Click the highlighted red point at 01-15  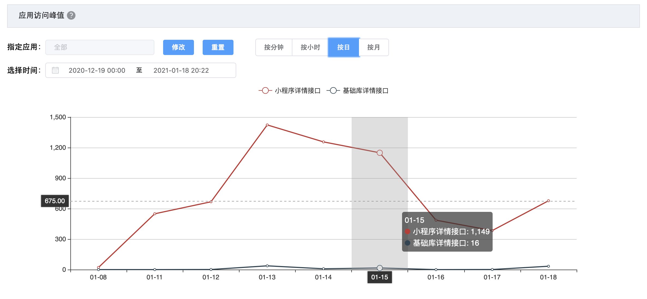coord(380,153)
